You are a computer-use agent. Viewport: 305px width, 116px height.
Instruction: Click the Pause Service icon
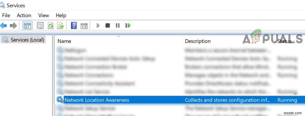click(x=118, y=26)
